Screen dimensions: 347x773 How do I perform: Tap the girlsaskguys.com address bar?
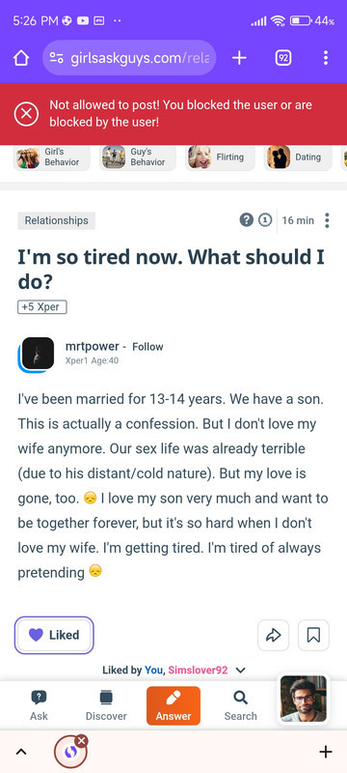(129, 58)
